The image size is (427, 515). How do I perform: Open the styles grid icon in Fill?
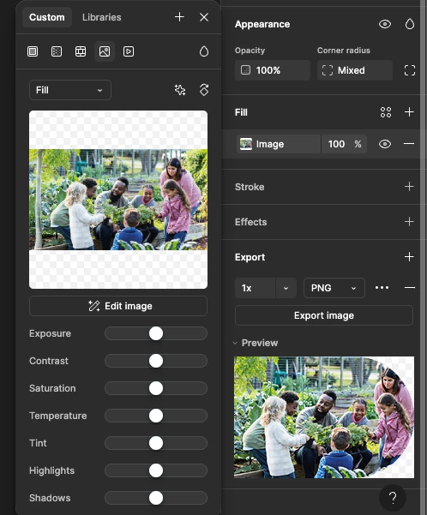tap(386, 112)
